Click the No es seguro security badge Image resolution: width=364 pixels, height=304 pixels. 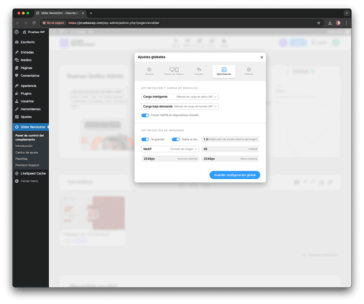click(x=53, y=23)
